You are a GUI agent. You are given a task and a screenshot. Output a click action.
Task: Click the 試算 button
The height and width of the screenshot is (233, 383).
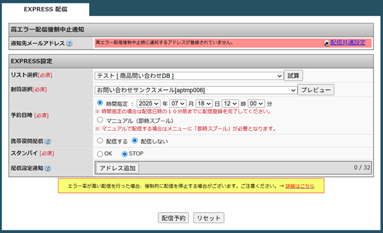pos(293,76)
